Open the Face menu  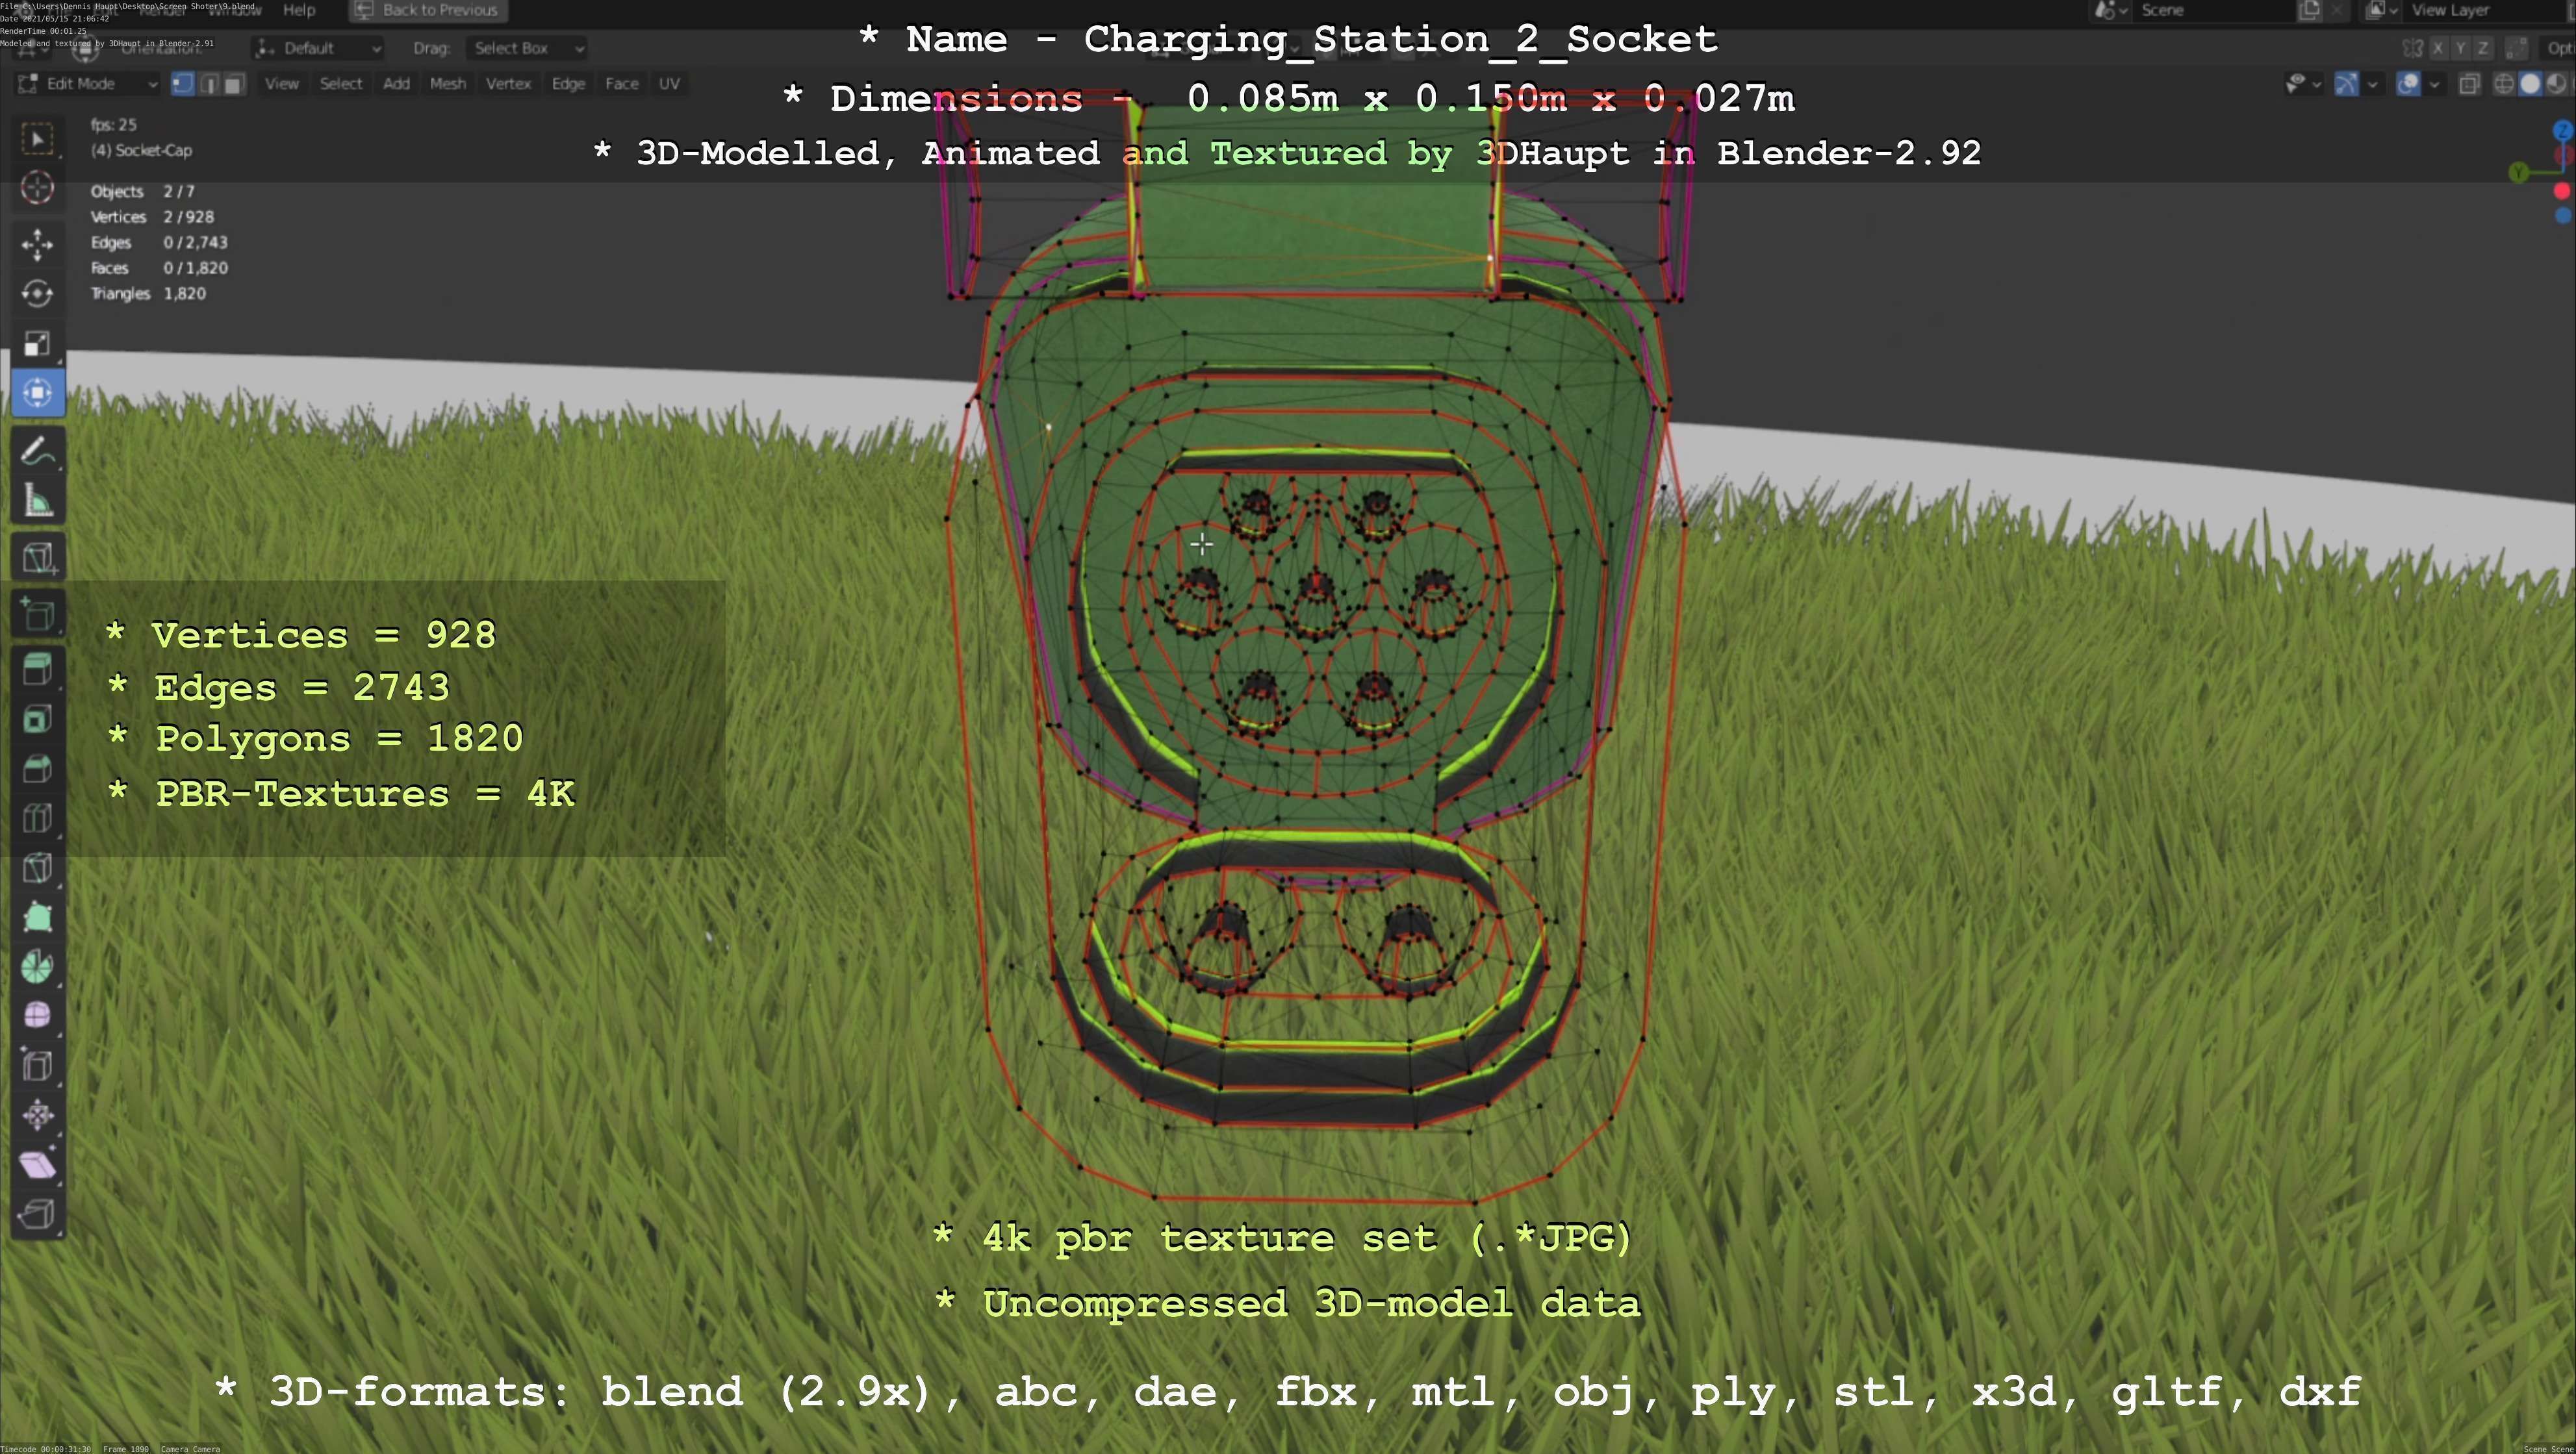[x=621, y=84]
